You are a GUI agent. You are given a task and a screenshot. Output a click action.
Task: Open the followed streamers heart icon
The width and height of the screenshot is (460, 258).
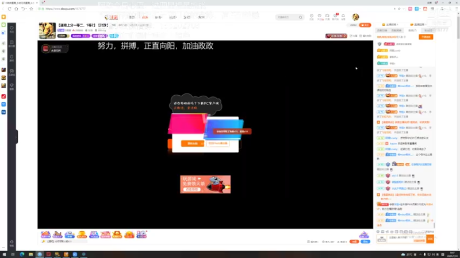320,17
